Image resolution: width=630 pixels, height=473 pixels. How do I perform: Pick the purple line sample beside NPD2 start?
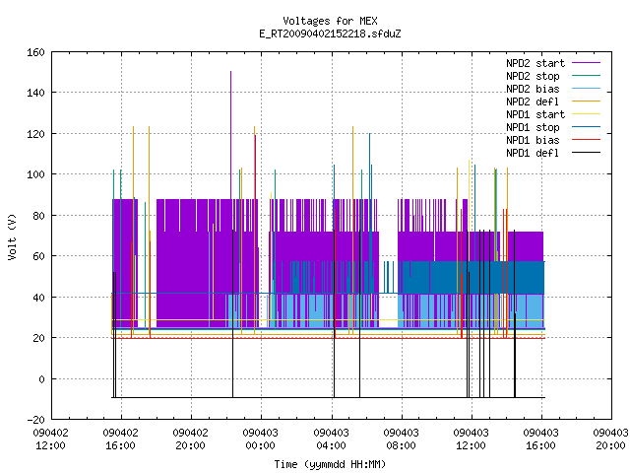(587, 63)
